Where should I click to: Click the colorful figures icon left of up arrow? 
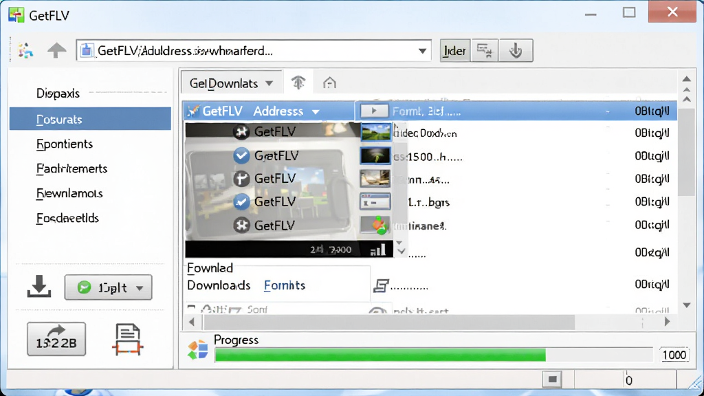pyautogui.click(x=25, y=50)
